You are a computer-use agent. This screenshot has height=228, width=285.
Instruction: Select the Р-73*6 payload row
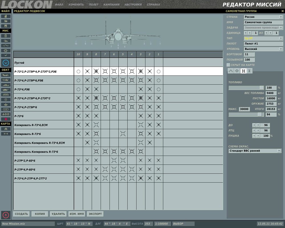(118, 116)
